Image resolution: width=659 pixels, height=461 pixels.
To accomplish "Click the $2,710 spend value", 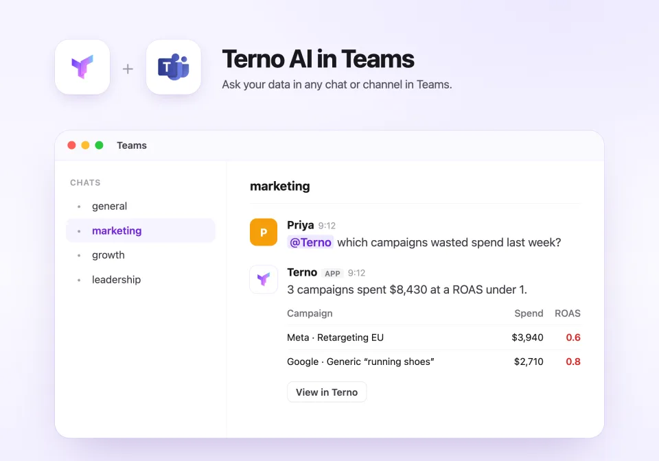I will coord(529,362).
